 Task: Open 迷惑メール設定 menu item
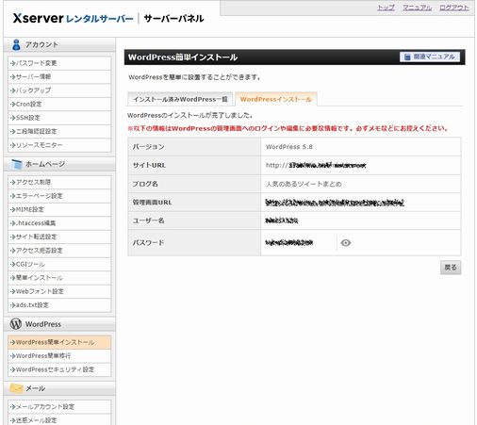tap(59, 420)
